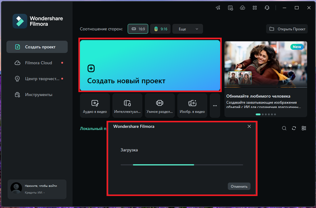
Task: Minimize the Filmora window
Action: (284, 8)
